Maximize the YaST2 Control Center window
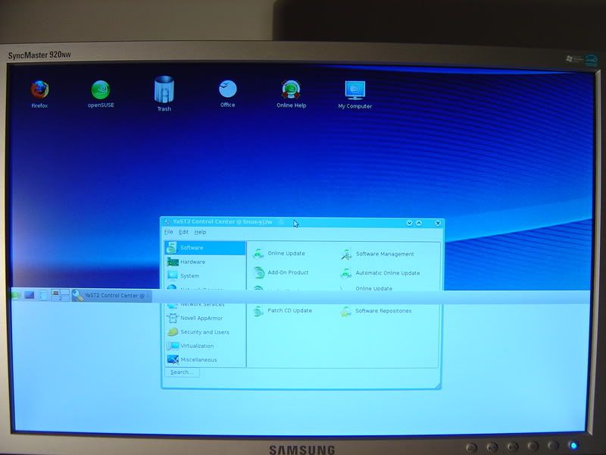The image size is (606, 455). pyautogui.click(x=419, y=223)
